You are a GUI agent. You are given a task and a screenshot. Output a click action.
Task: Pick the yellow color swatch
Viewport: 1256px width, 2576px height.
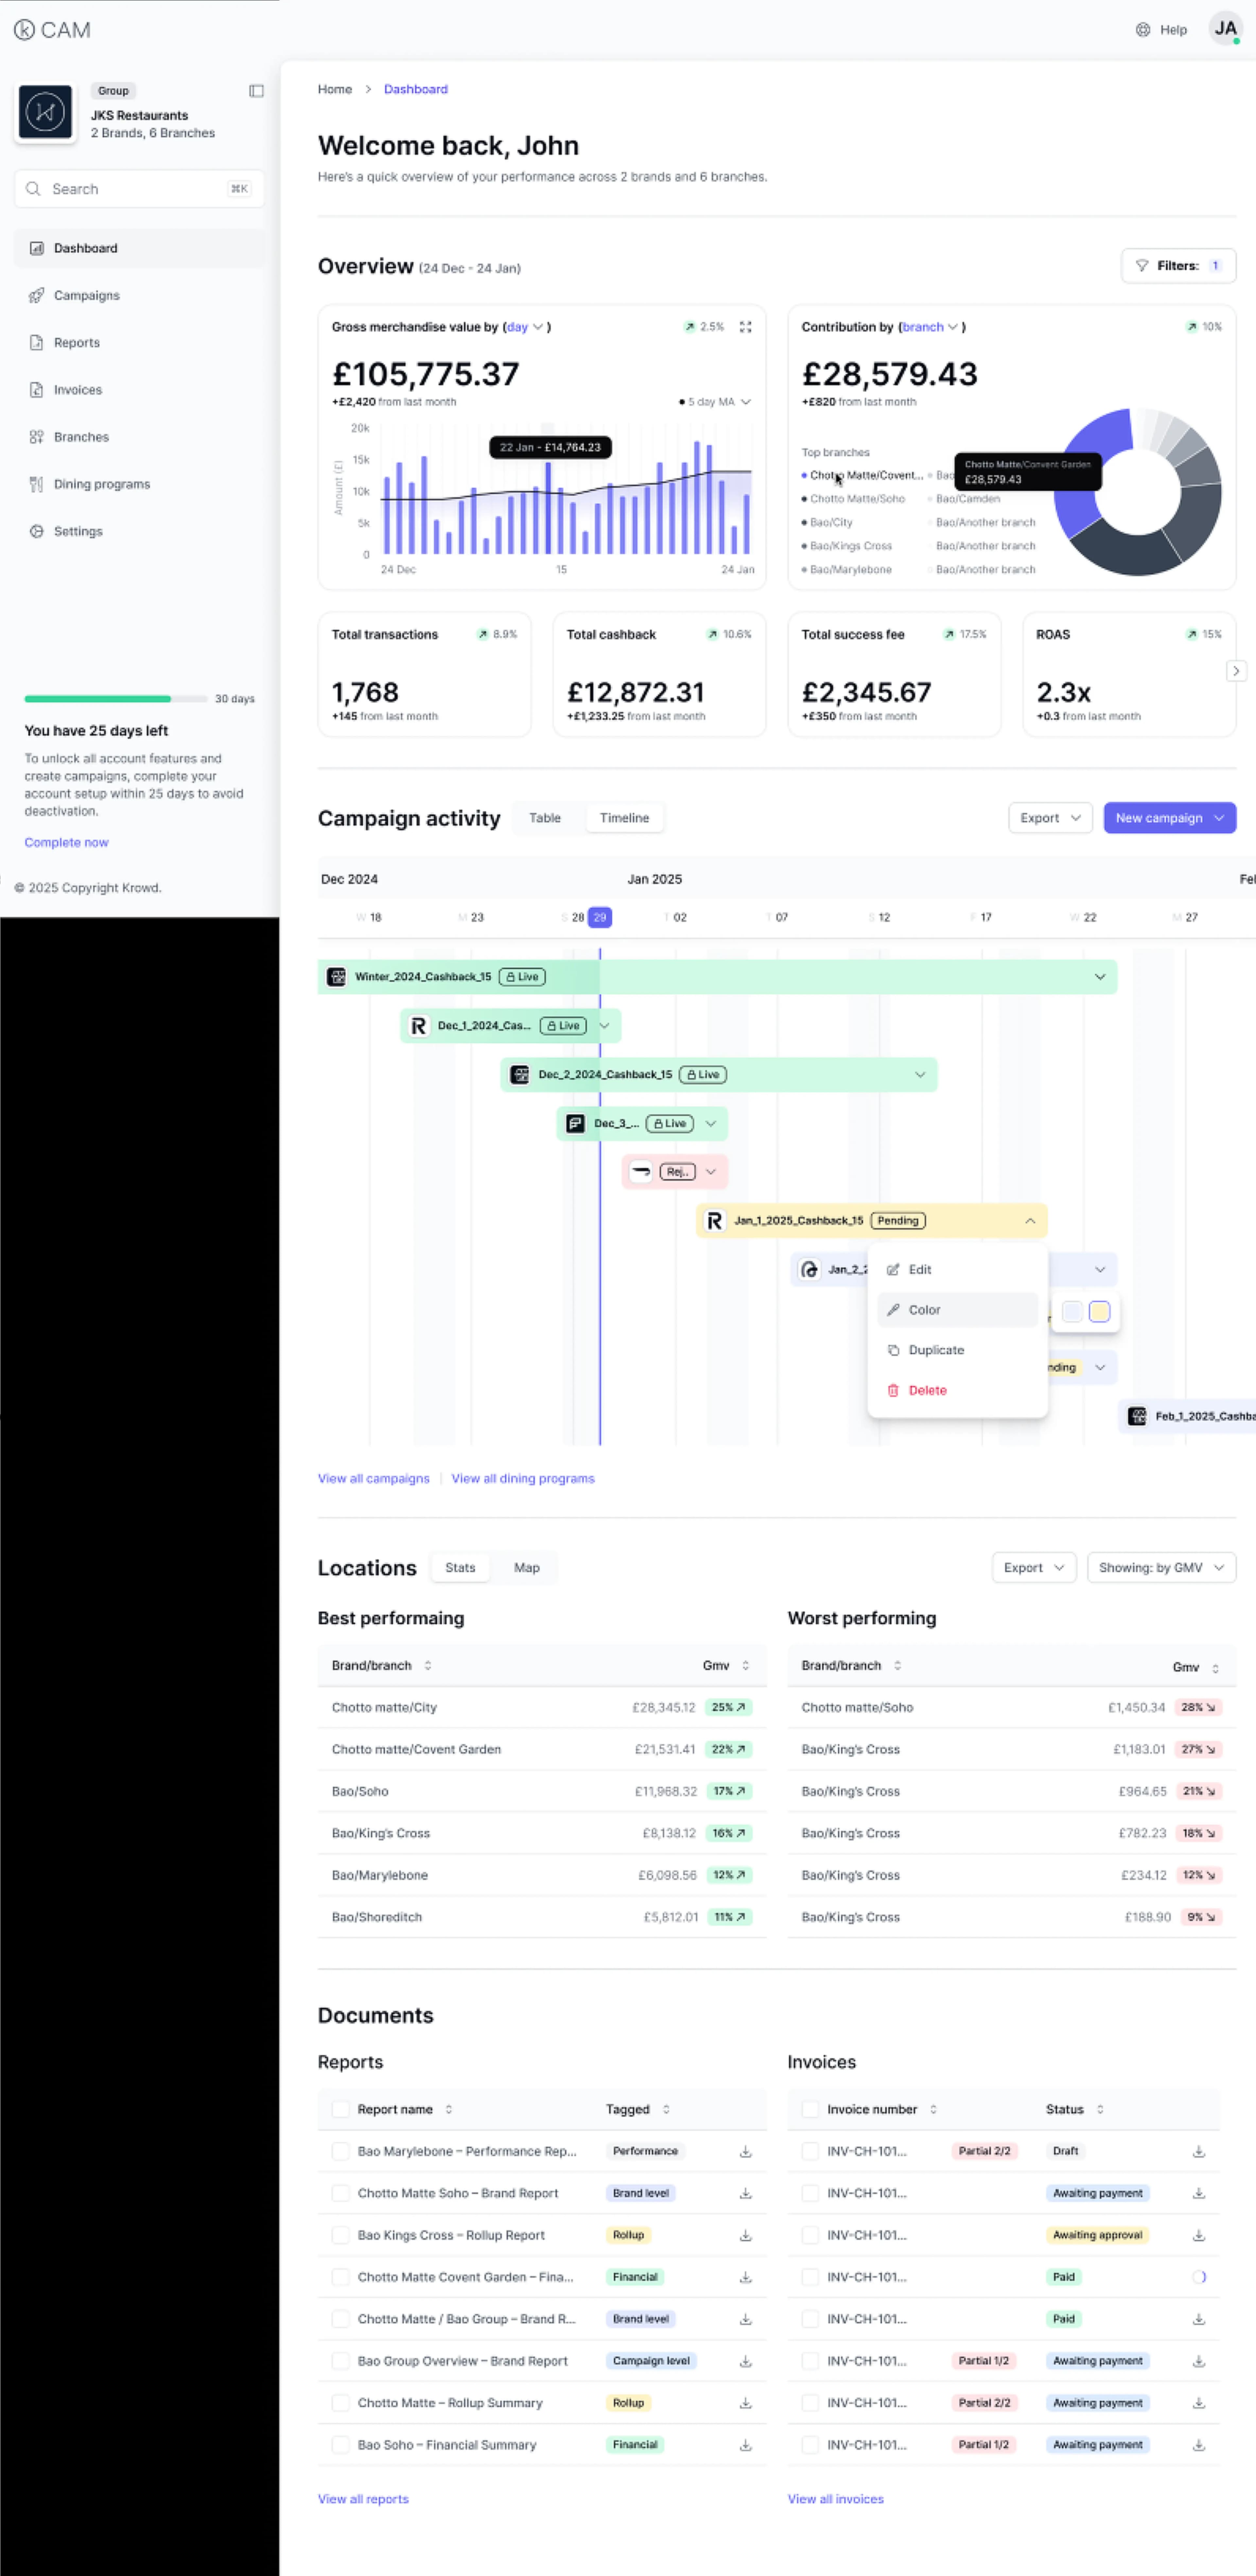click(1099, 1311)
